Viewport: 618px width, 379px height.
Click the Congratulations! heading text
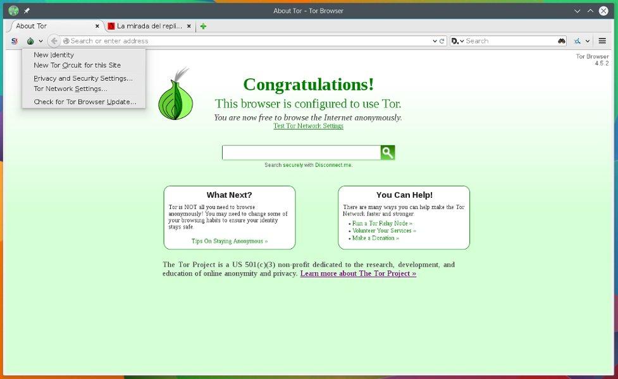point(309,84)
